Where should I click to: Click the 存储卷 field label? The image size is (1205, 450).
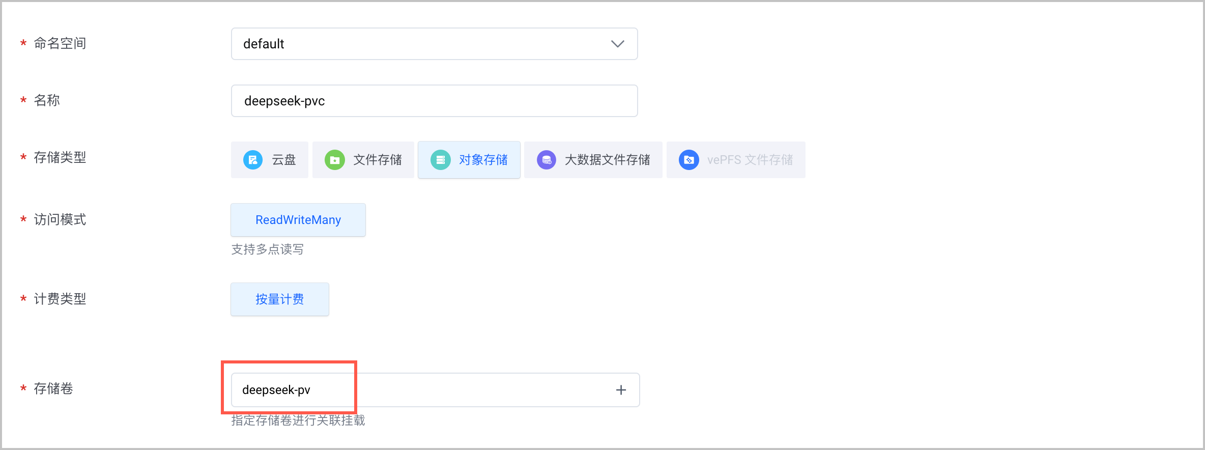[53, 388]
